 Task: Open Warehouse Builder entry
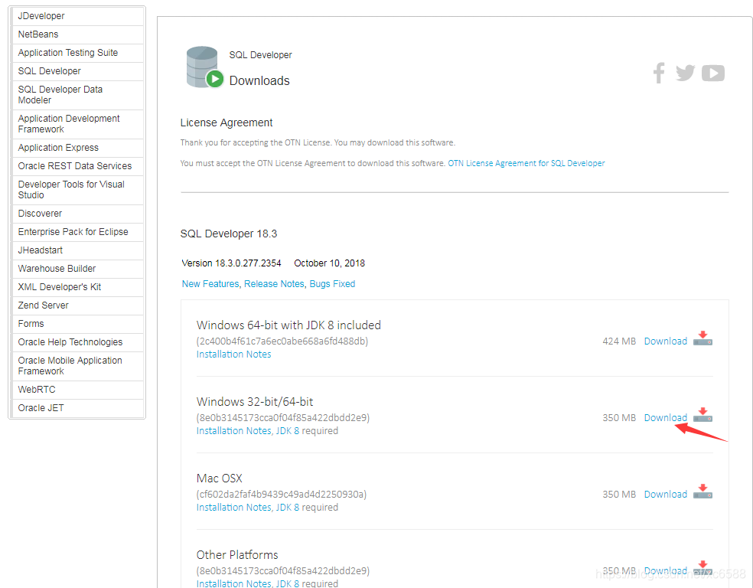(78, 268)
